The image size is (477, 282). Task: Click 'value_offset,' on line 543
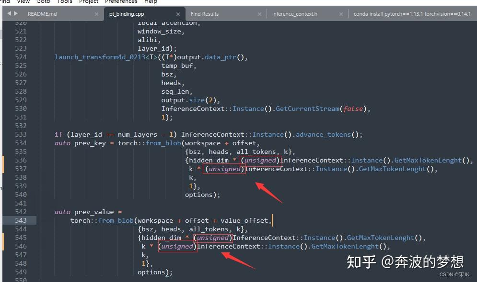tap(246, 221)
